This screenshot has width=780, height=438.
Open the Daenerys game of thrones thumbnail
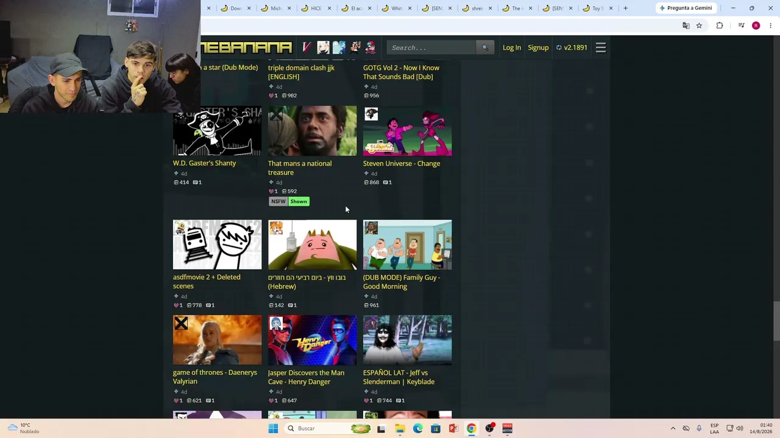[x=217, y=340]
